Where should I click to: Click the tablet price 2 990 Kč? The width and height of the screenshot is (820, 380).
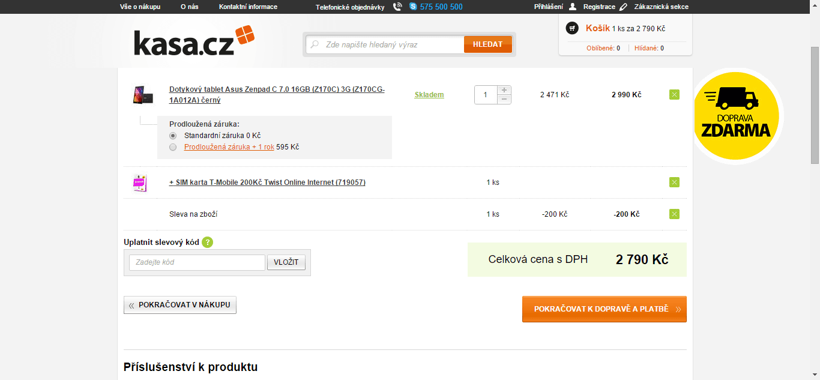(x=627, y=95)
